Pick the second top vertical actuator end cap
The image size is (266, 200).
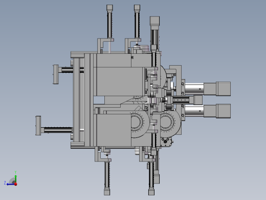137,8
